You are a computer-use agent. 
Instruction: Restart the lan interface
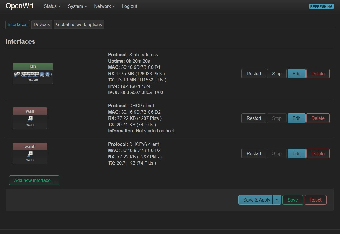tap(254, 74)
